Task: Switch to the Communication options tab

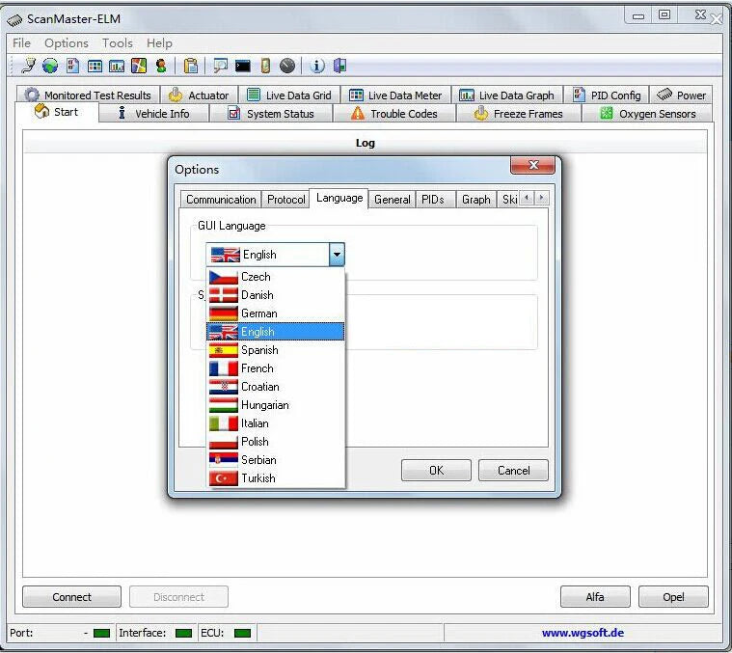Action: point(221,200)
